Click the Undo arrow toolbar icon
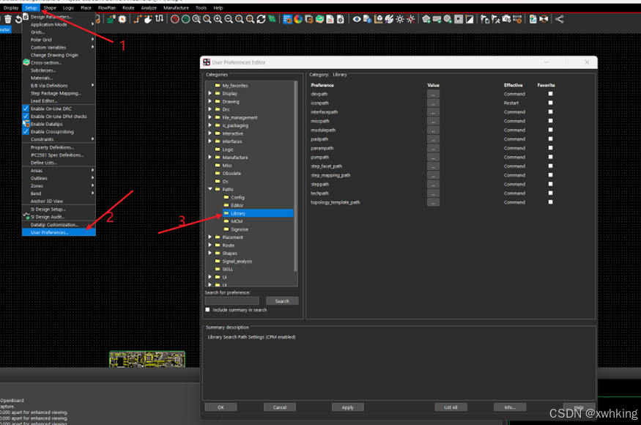 [x=18, y=19]
